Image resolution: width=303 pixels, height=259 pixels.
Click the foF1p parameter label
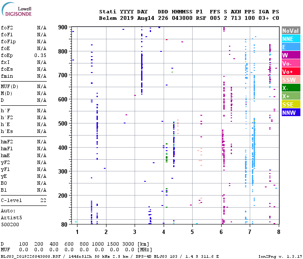coord(8,41)
